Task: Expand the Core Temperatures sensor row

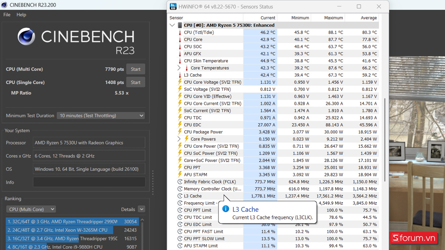Action: pyautogui.click(x=179, y=68)
